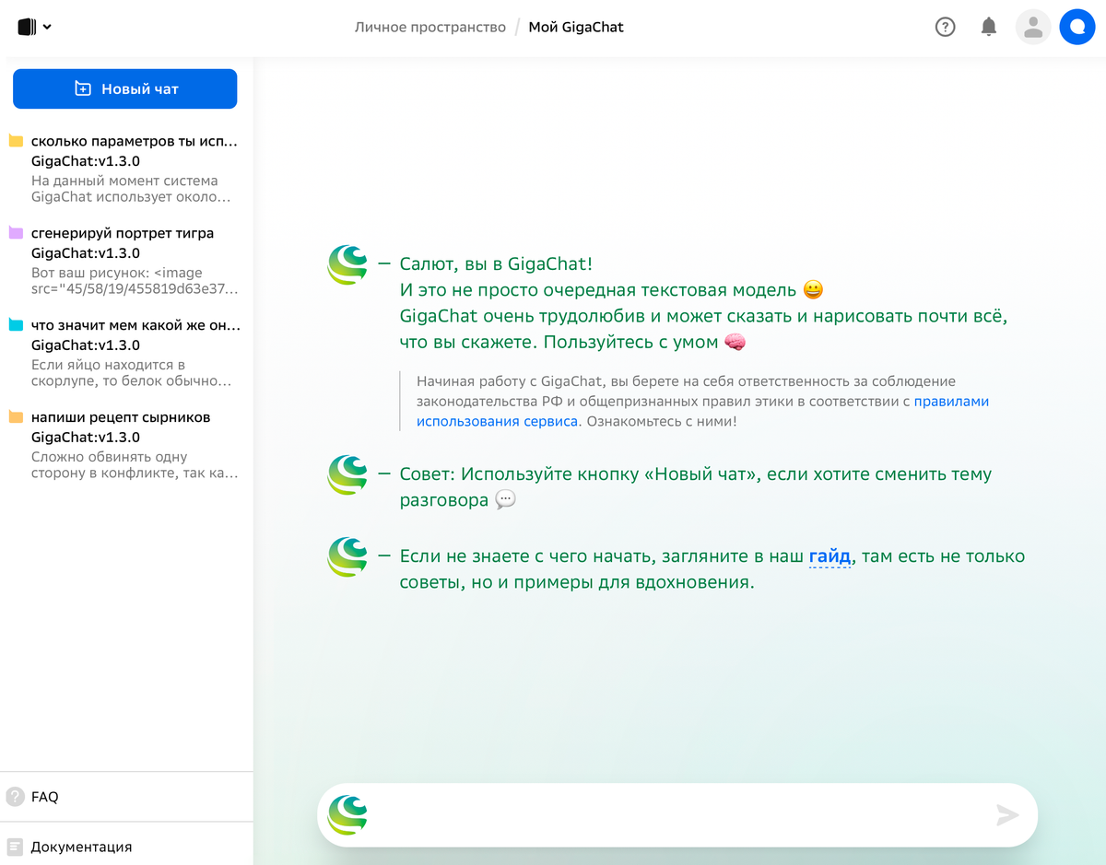The image size is (1106, 865).
Task: Click 'Мой GigaChat' breadcrumb
Action: tap(576, 27)
